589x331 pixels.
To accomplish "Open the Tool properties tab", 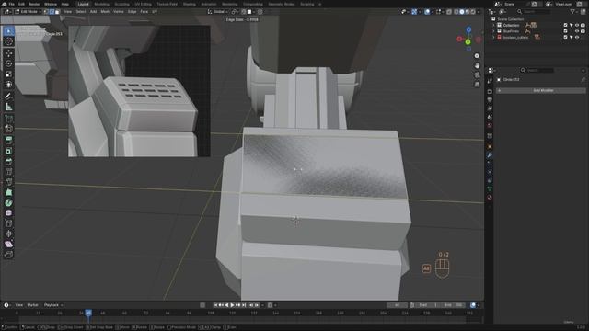I will point(490,81).
